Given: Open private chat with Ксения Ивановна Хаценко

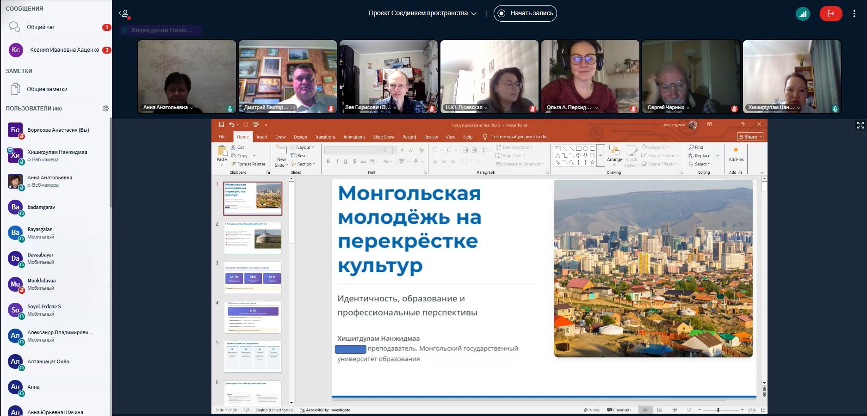Looking at the screenshot, I should pos(64,50).
